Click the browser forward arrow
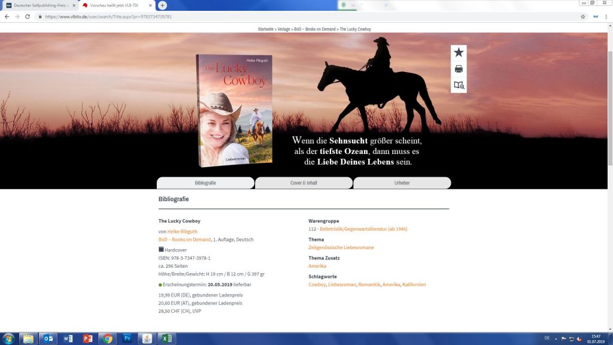The width and height of the screenshot is (613, 345). point(17,17)
